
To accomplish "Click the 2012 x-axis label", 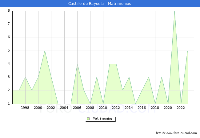I will click(116, 108).
